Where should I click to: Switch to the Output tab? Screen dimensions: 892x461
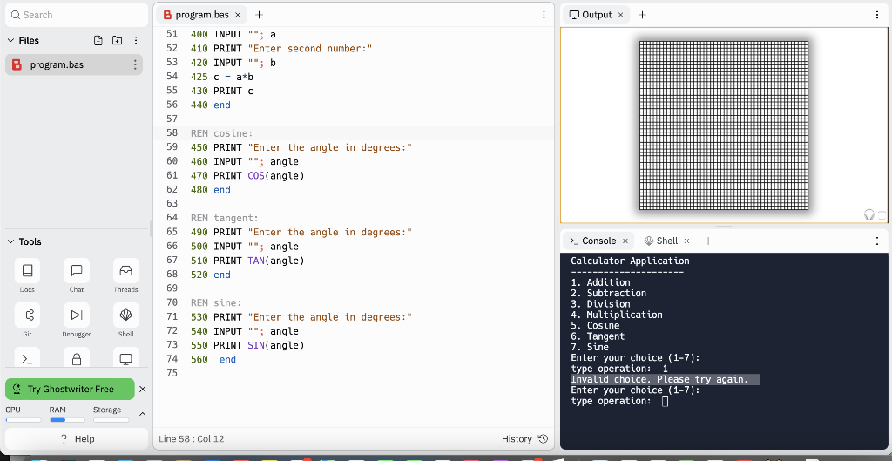coord(596,15)
